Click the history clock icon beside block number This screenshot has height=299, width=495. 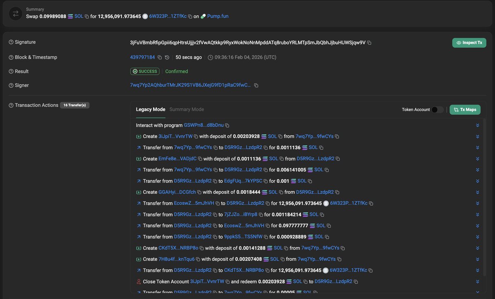167,57
